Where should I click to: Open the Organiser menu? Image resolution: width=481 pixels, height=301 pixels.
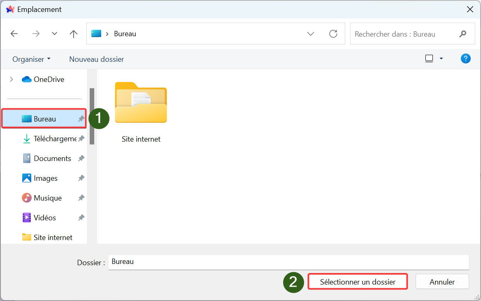coord(31,59)
